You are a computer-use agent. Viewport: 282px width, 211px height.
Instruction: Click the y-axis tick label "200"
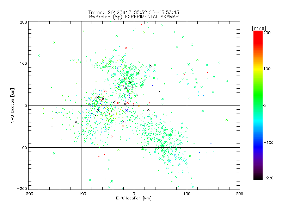click(x=23, y=22)
